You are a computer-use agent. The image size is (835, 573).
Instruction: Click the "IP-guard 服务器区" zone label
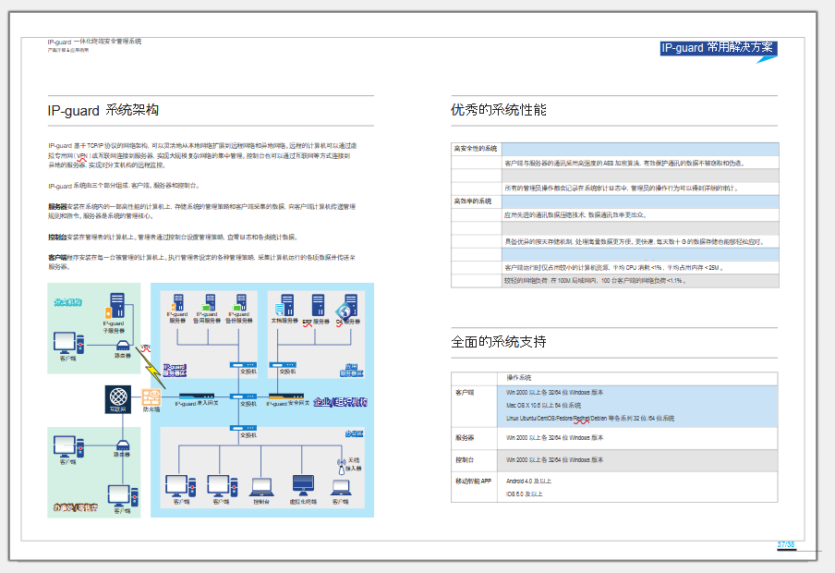[x=175, y=370]
